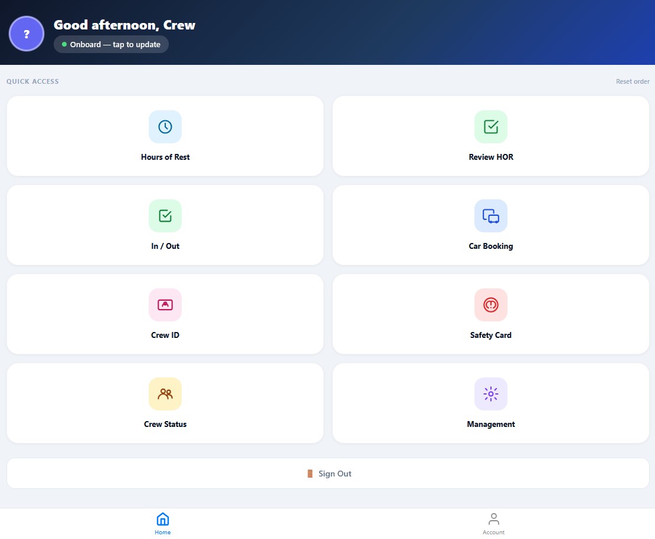Click the Reset order link

point(633,81)
